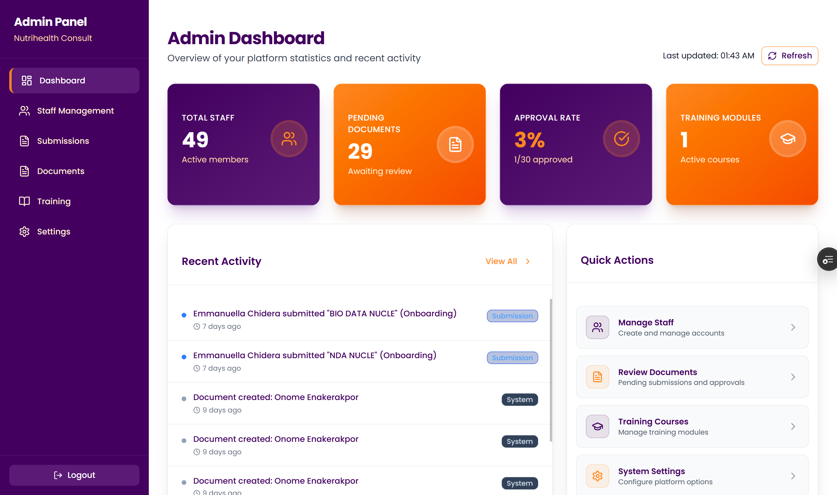
Task: Click the Approval Rate checkmark circle icon
Action: click(x=621, y=139)
